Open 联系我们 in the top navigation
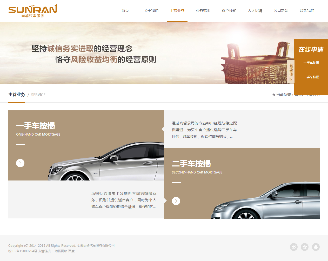 click(x=307, y=11)
